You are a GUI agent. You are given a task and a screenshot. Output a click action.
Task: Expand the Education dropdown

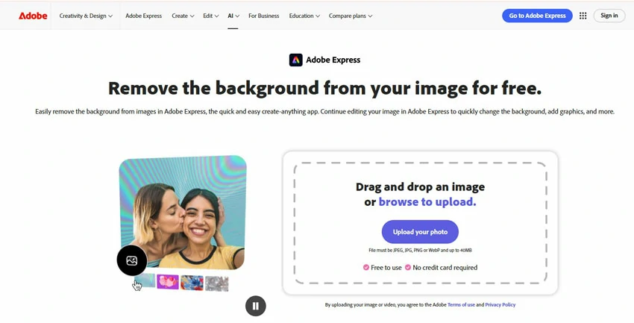pyautogui.click(x=304, y=16)
